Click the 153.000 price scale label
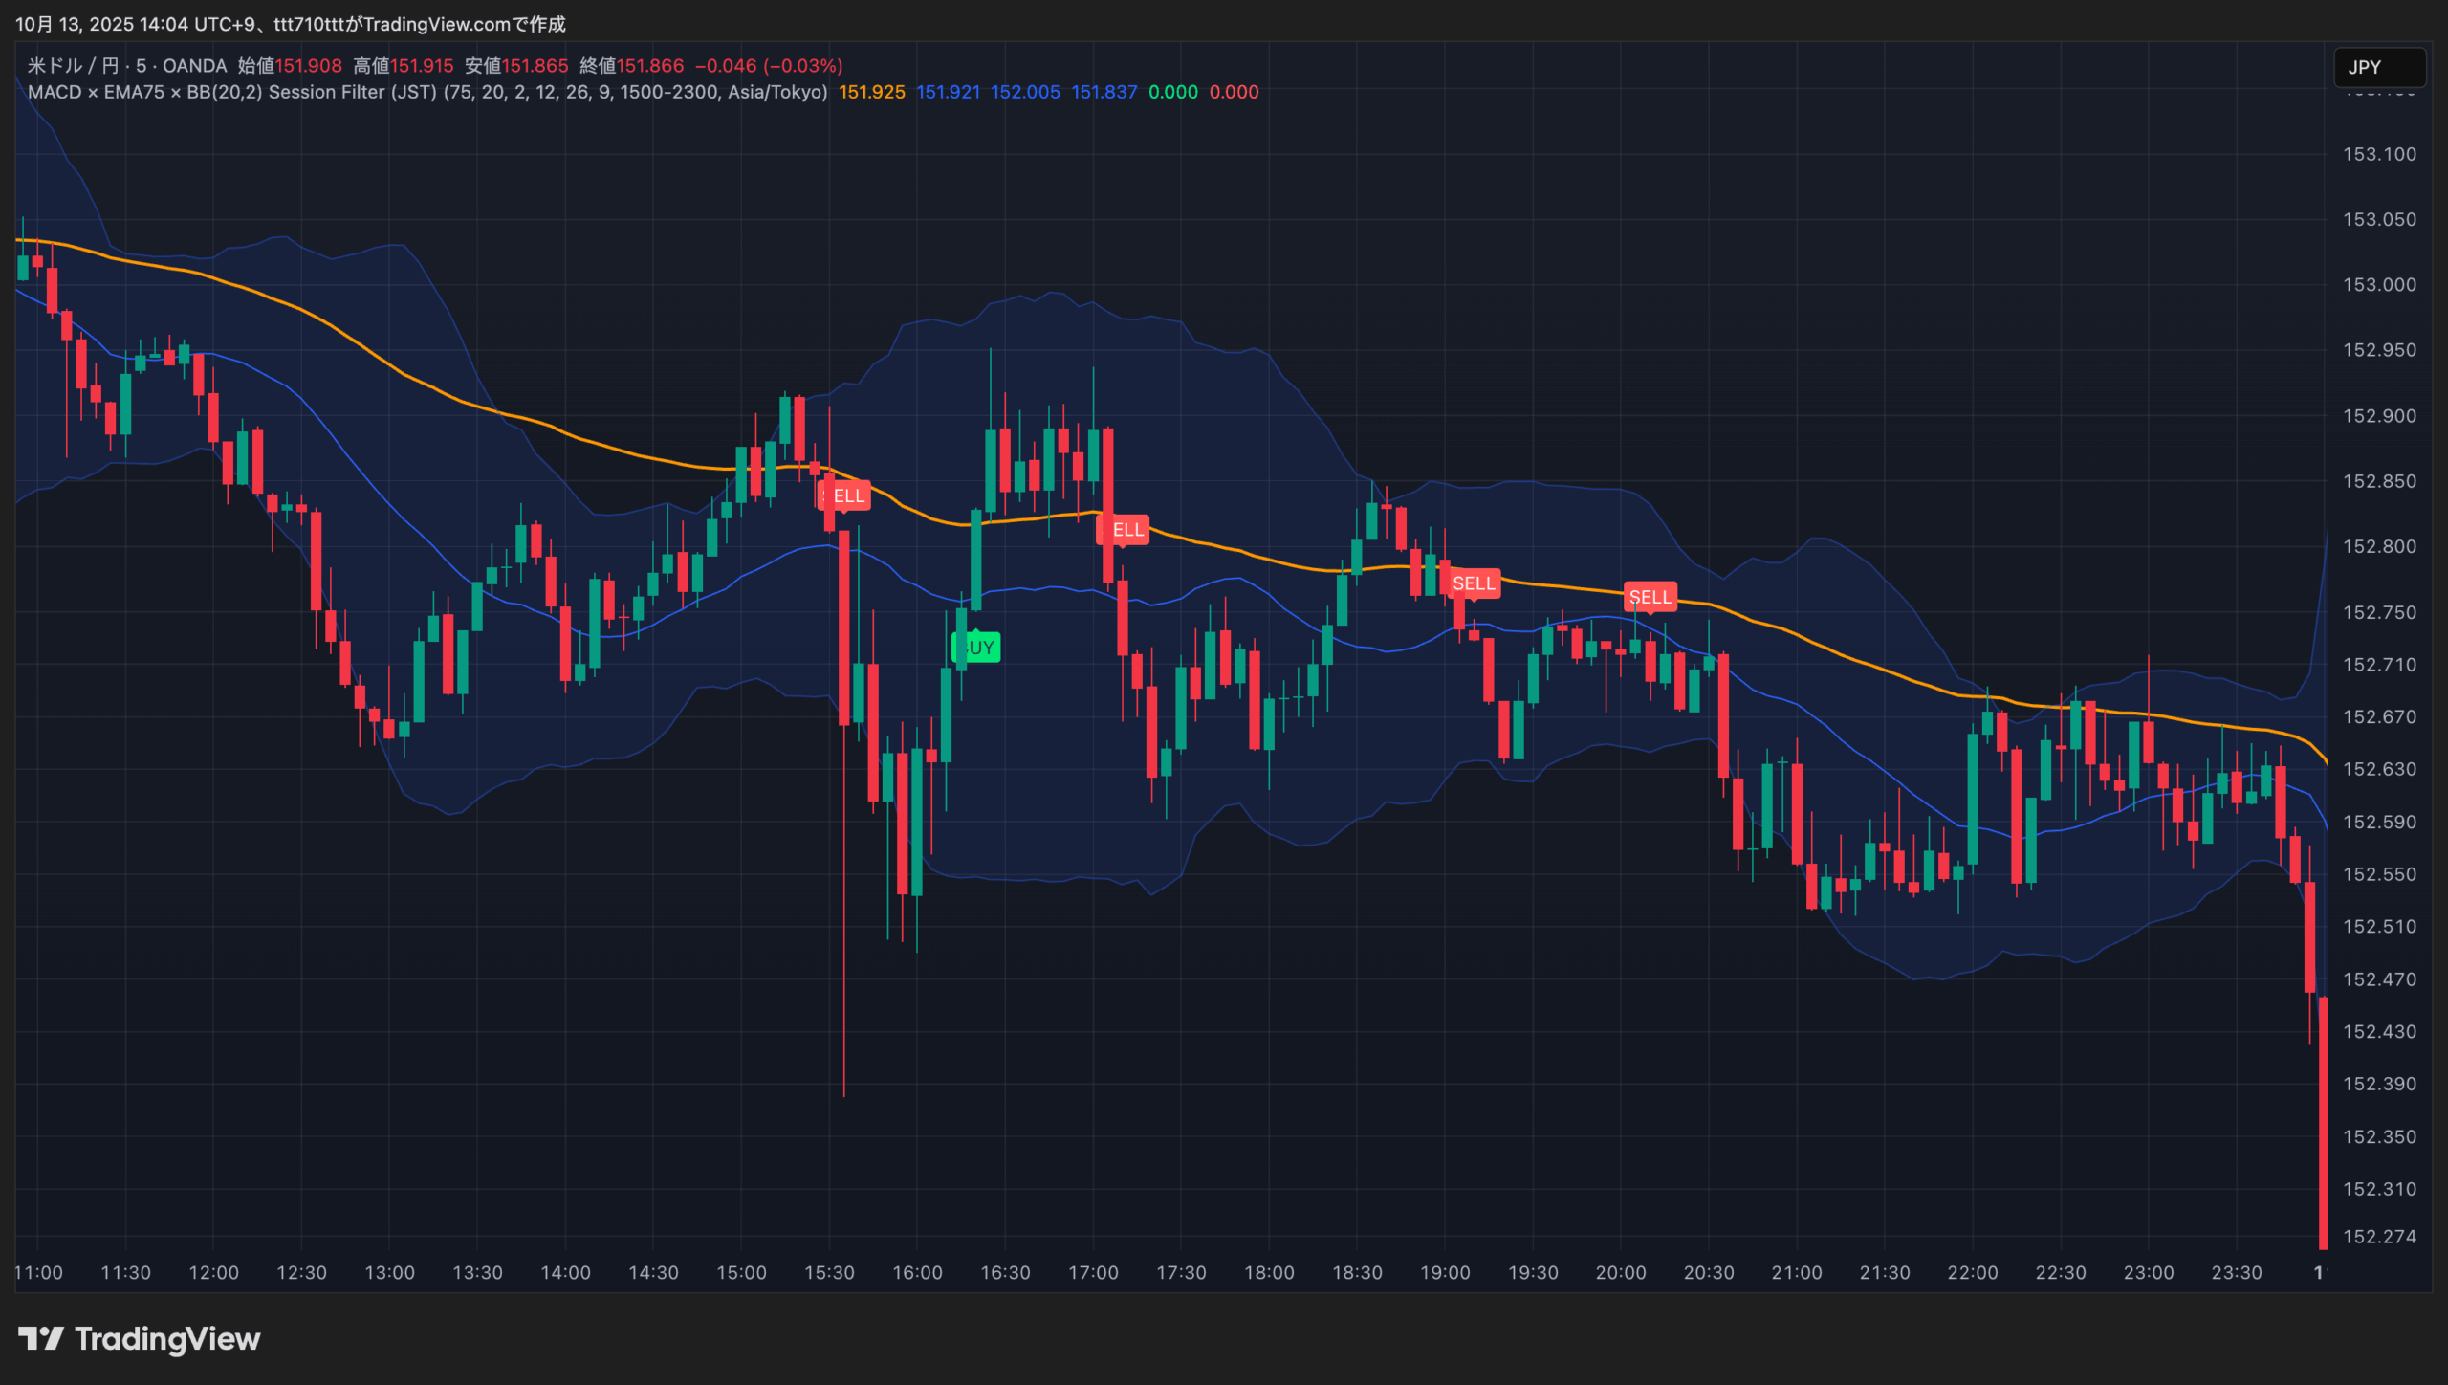This screenshot has width=2448, height=1385. pyautogui.click(x=2378, y=284)
